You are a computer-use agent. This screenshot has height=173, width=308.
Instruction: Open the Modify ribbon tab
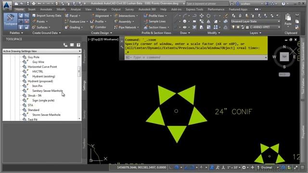61,9
